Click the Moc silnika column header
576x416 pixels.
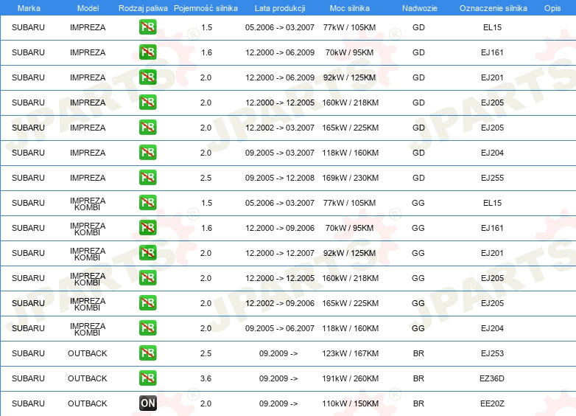[350, 7]
